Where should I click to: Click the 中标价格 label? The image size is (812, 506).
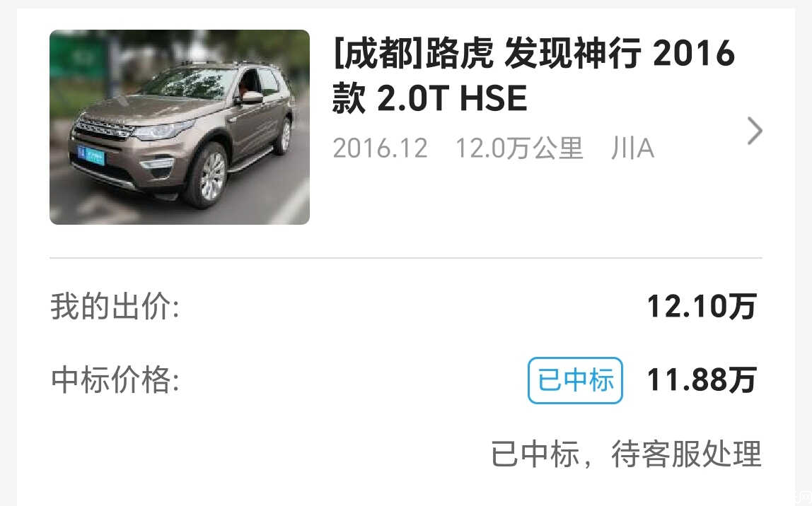tap(115, 379)
